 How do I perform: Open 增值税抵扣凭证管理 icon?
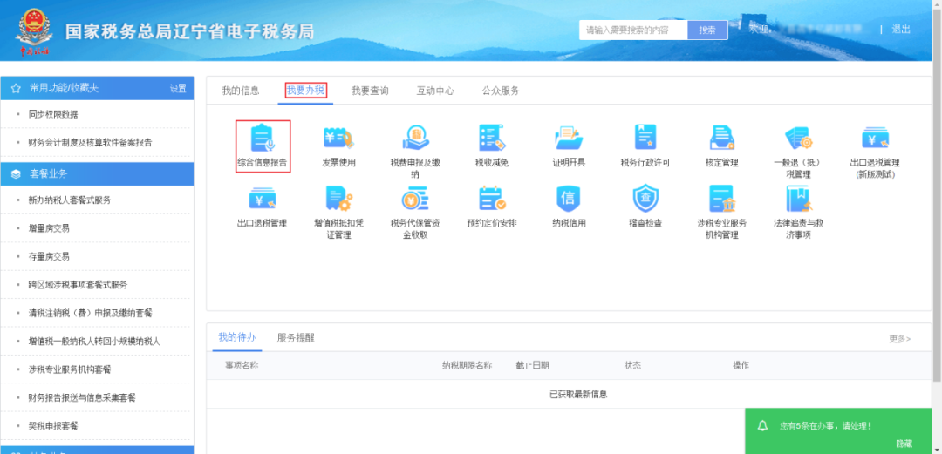tap(338, 200)
